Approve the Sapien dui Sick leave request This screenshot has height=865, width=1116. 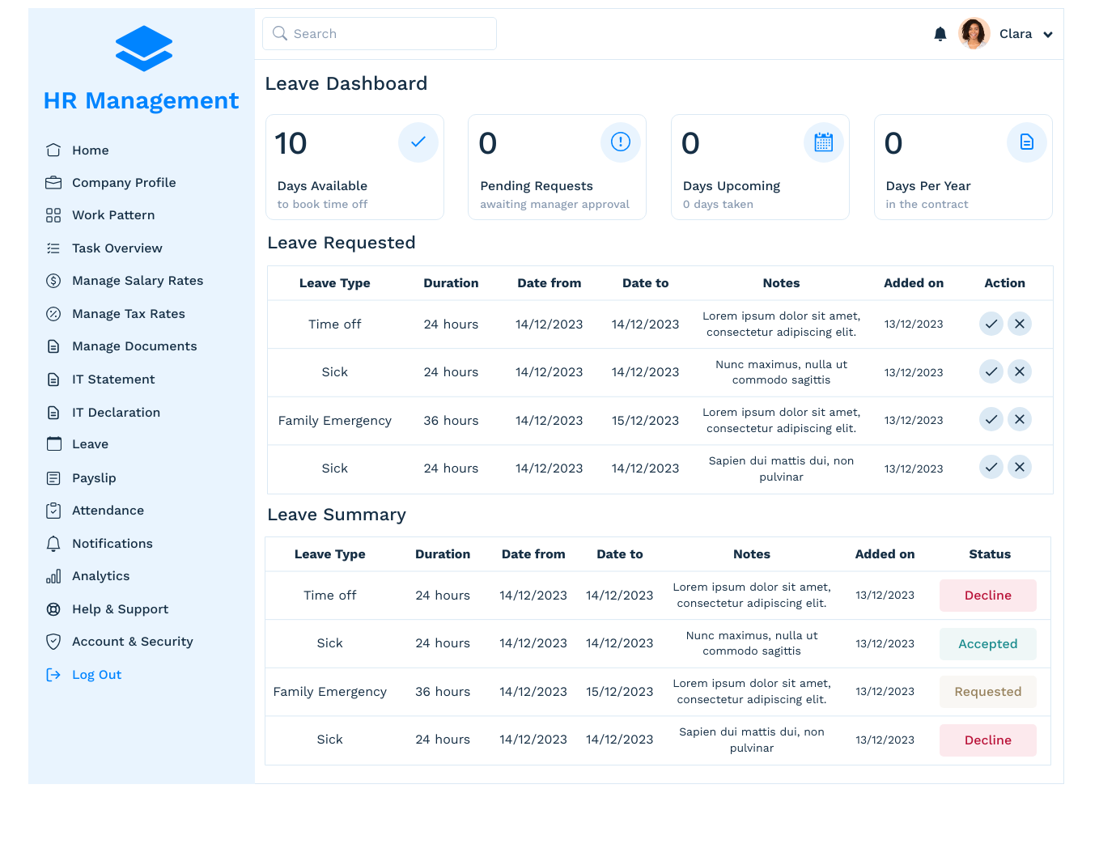coord(991,467)
